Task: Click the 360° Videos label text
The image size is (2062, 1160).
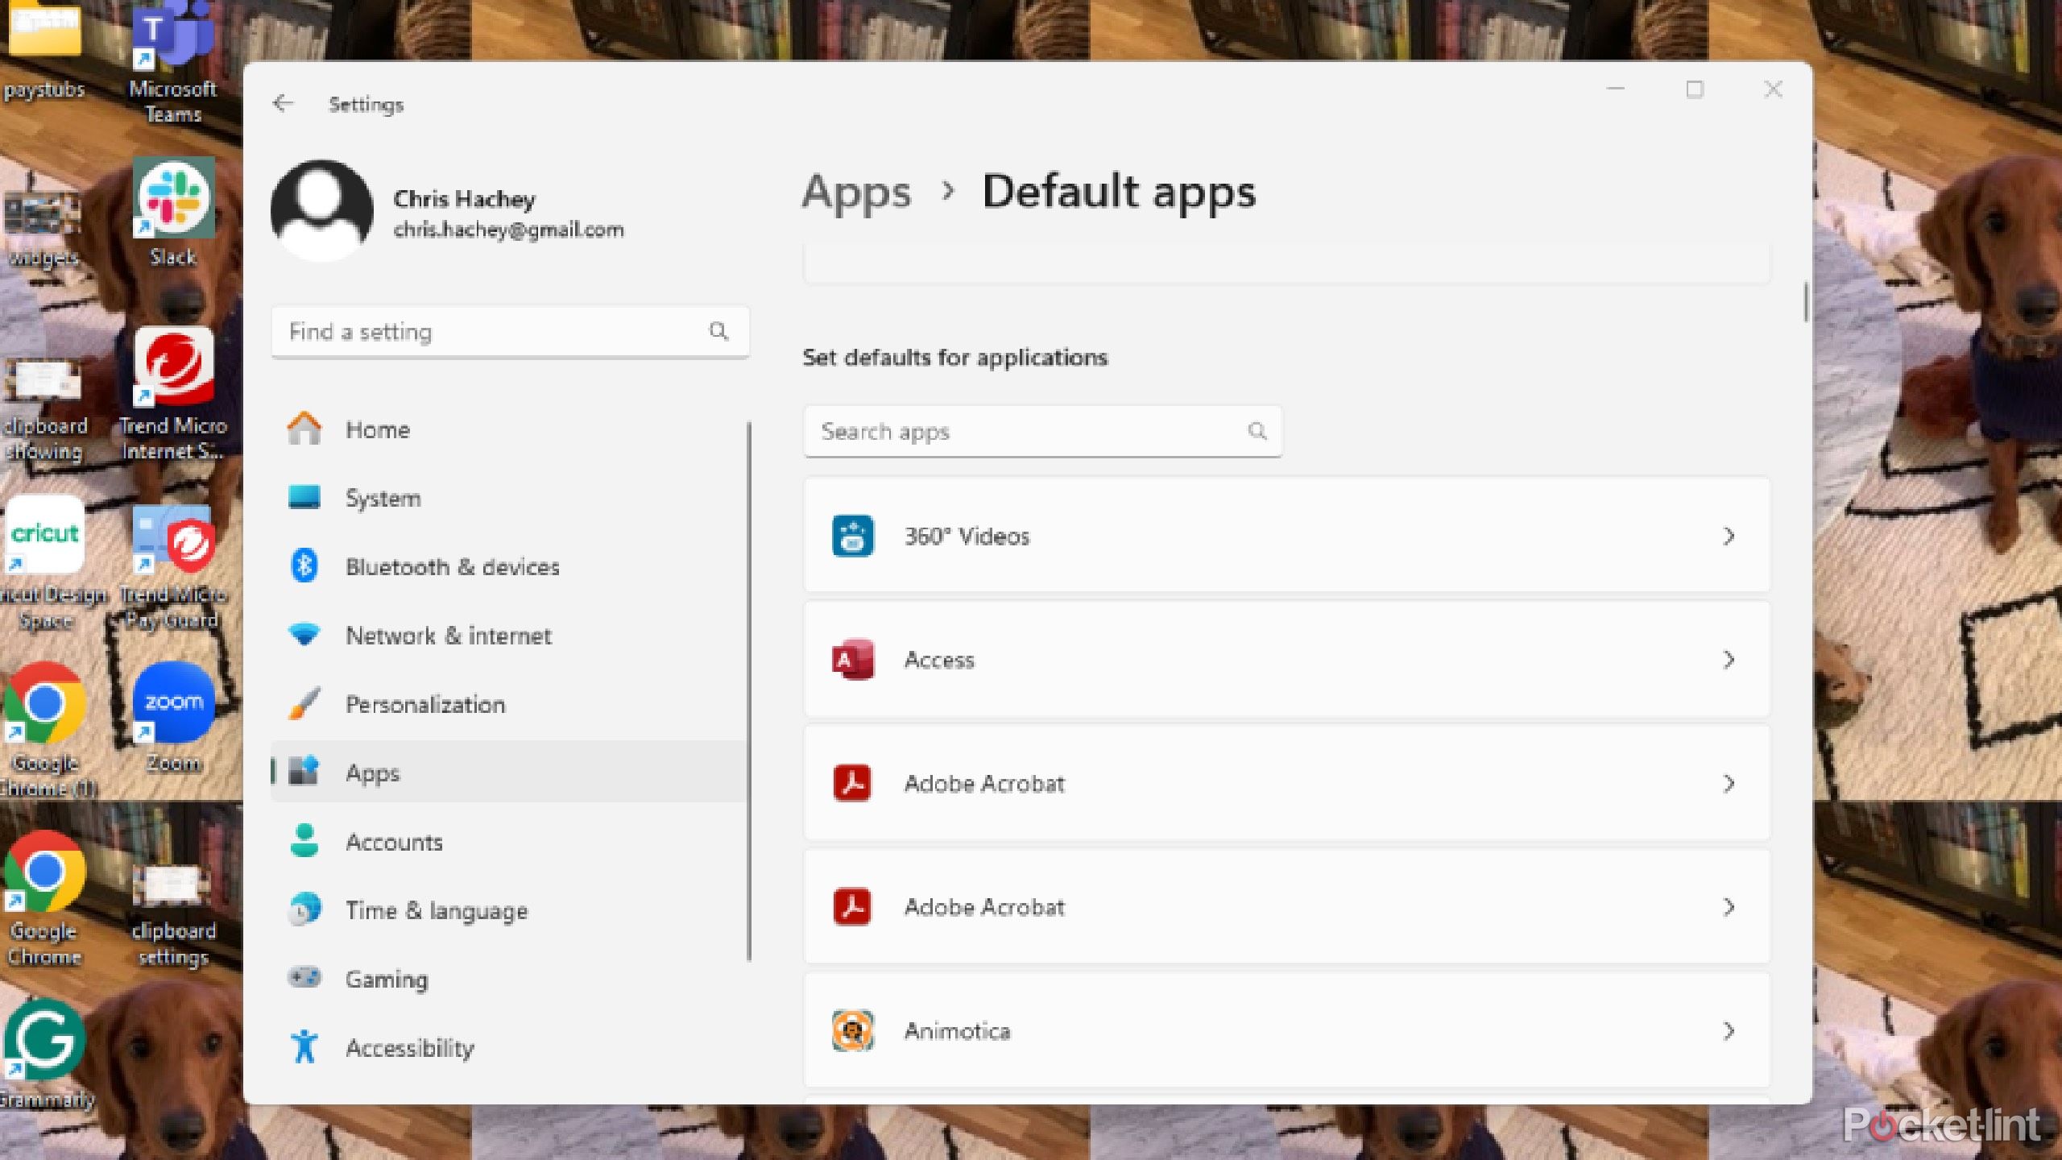Action: [x=967, y=536]
